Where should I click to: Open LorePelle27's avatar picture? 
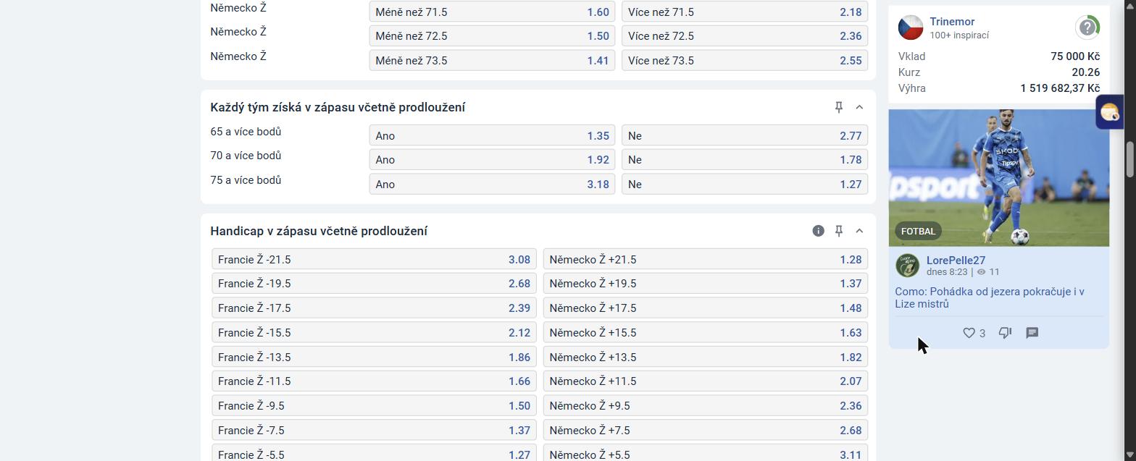coord(907,266)
